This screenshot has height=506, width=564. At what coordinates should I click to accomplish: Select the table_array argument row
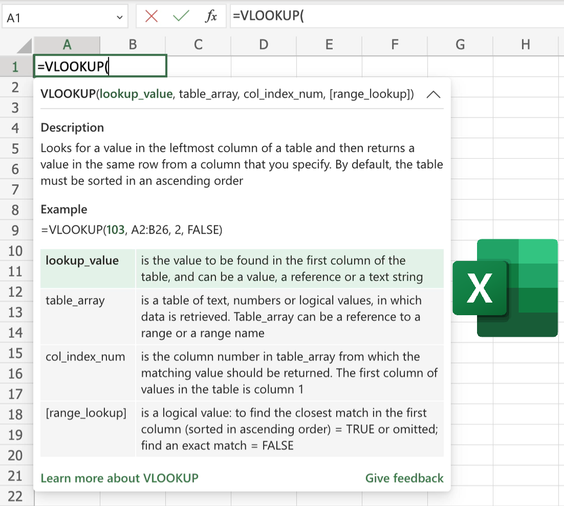[x=242, y=316]
